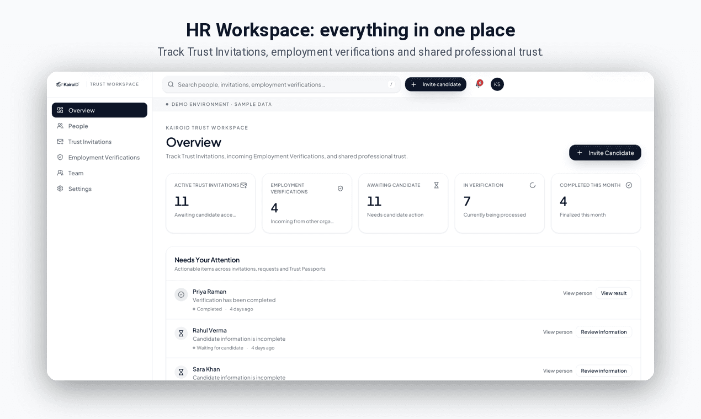
Task: Click the Priya Raman name
Action: point(209,292)
